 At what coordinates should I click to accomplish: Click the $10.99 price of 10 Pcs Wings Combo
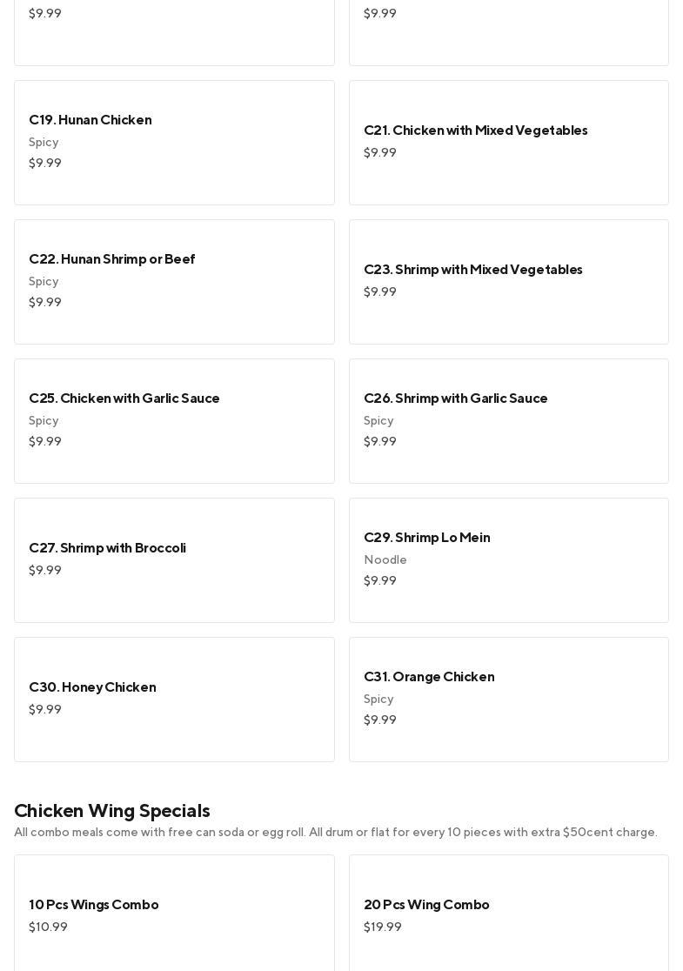point(48,927)
